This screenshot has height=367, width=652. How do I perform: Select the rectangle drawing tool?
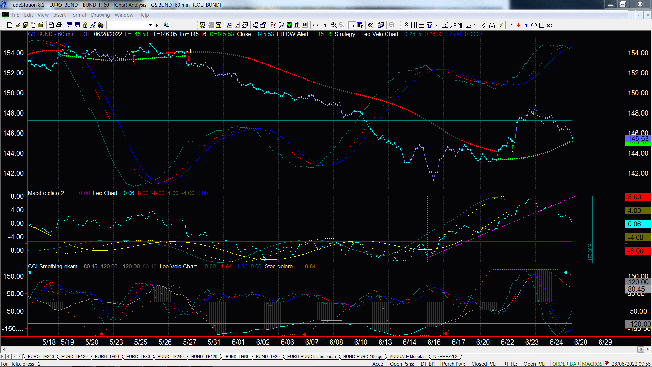tap(542, 25)
